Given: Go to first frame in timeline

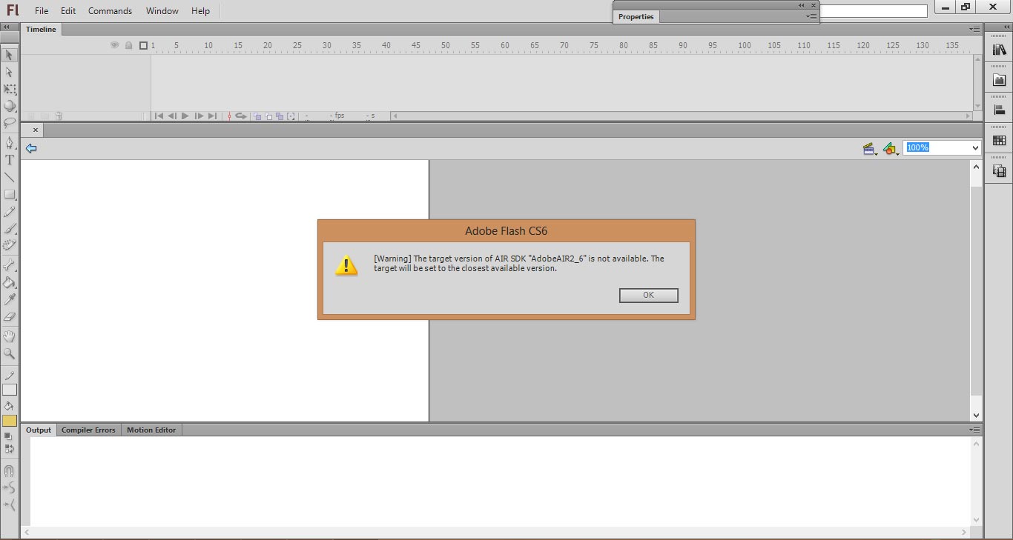Looking at the screenshot, I should [159, 116].
